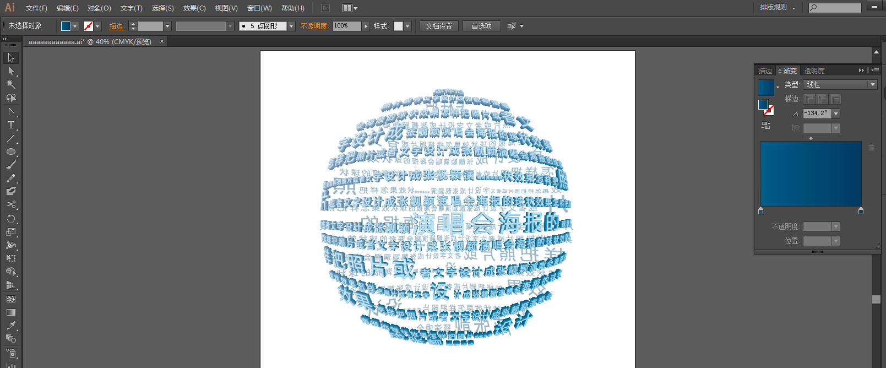Open the 窗口(W) menu
The width and height of the screenshot is (886, 368).
pos(259,8)
